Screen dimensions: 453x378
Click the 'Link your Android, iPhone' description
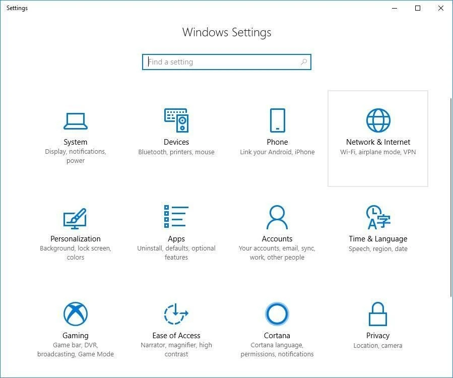(x=277, y=152)
